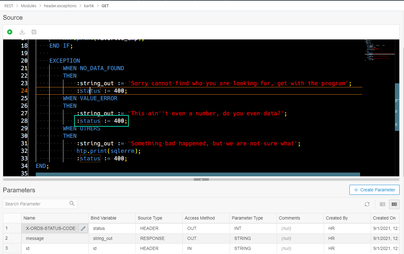Click the download source icon

click(x=22, y=32)
